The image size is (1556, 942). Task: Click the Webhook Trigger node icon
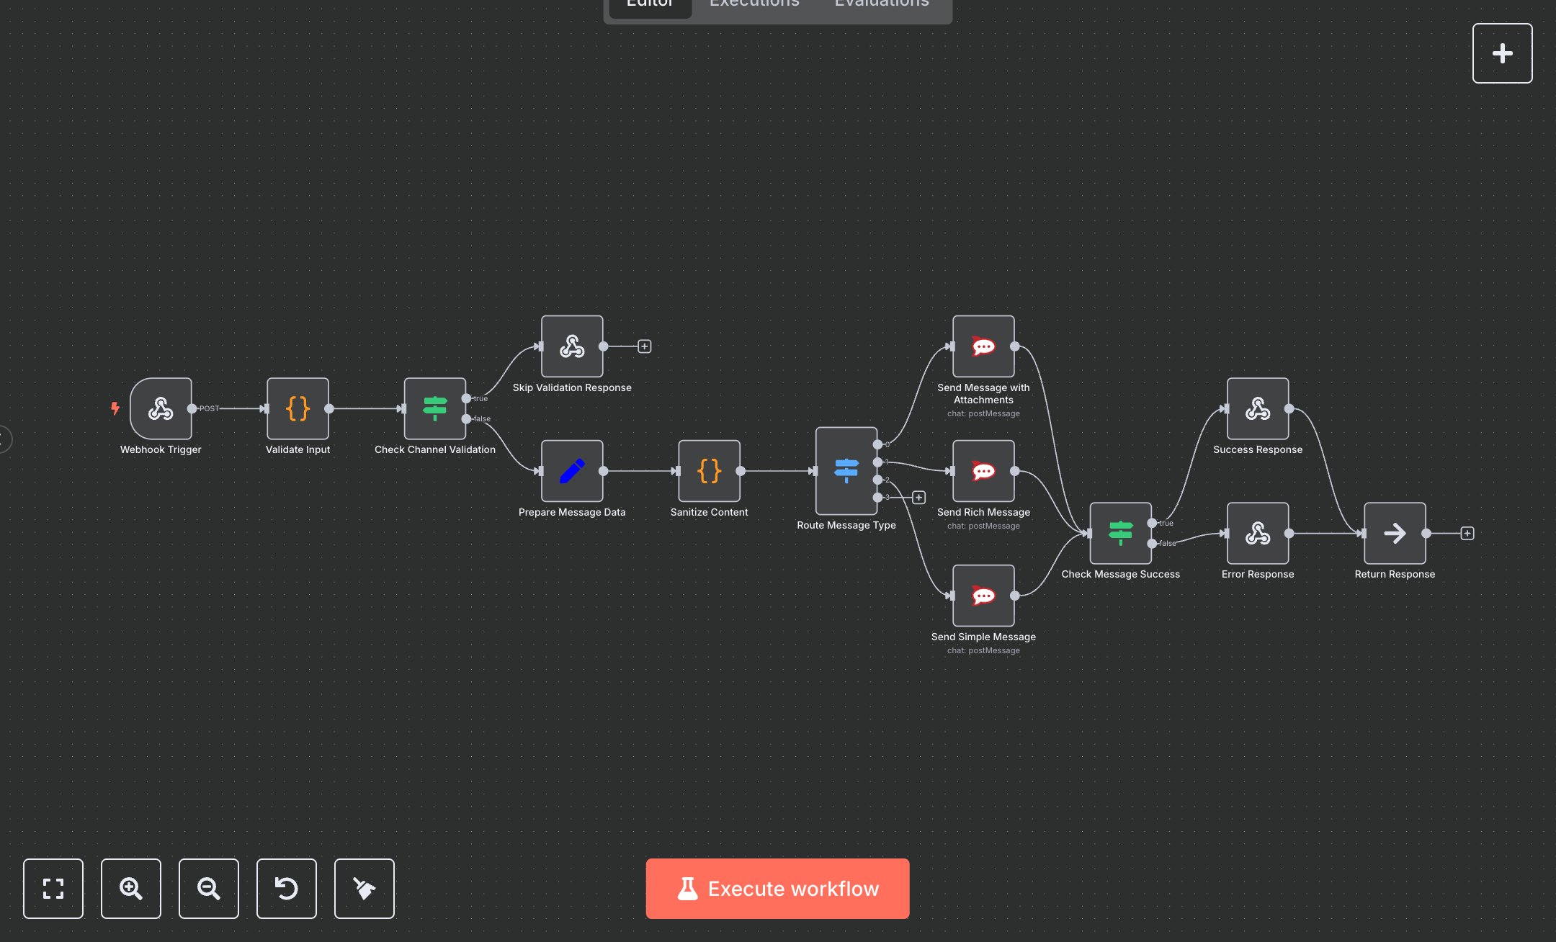click(161, 408)
